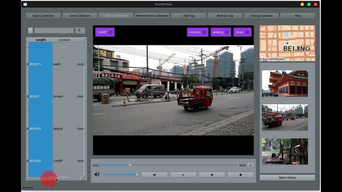
Task: Select row header number 4
Action: tap(27, 129)
